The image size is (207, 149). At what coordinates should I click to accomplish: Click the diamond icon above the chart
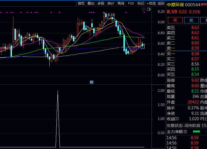coord(144,9)
